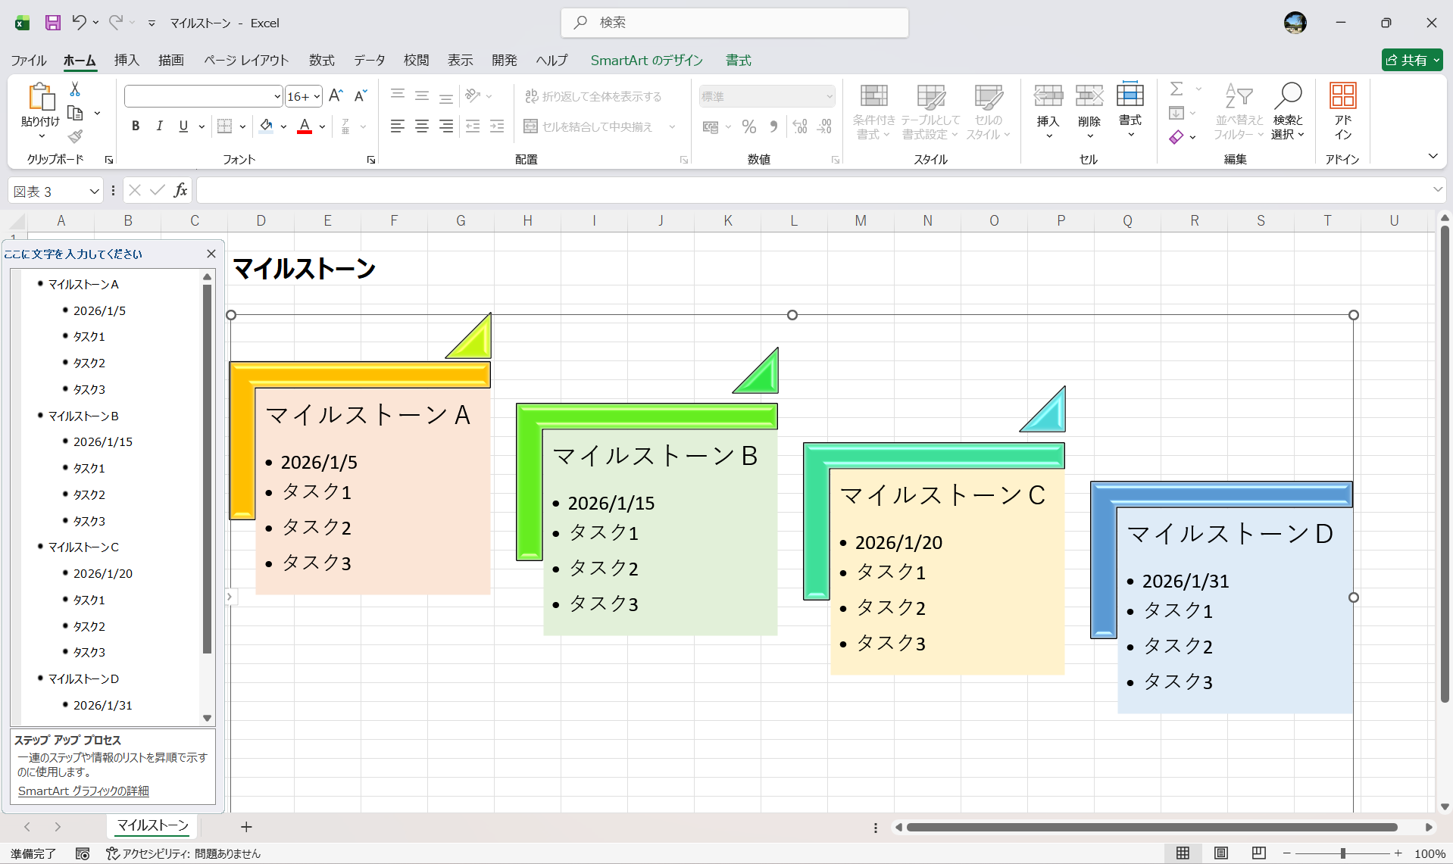Open the font size dropdown
This screenshot has width=1453, height=864.
(x=317, y=96)
